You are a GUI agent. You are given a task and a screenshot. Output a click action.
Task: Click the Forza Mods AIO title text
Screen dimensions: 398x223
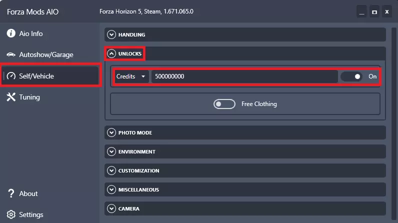pyautogui.click(x=32, y=11)
